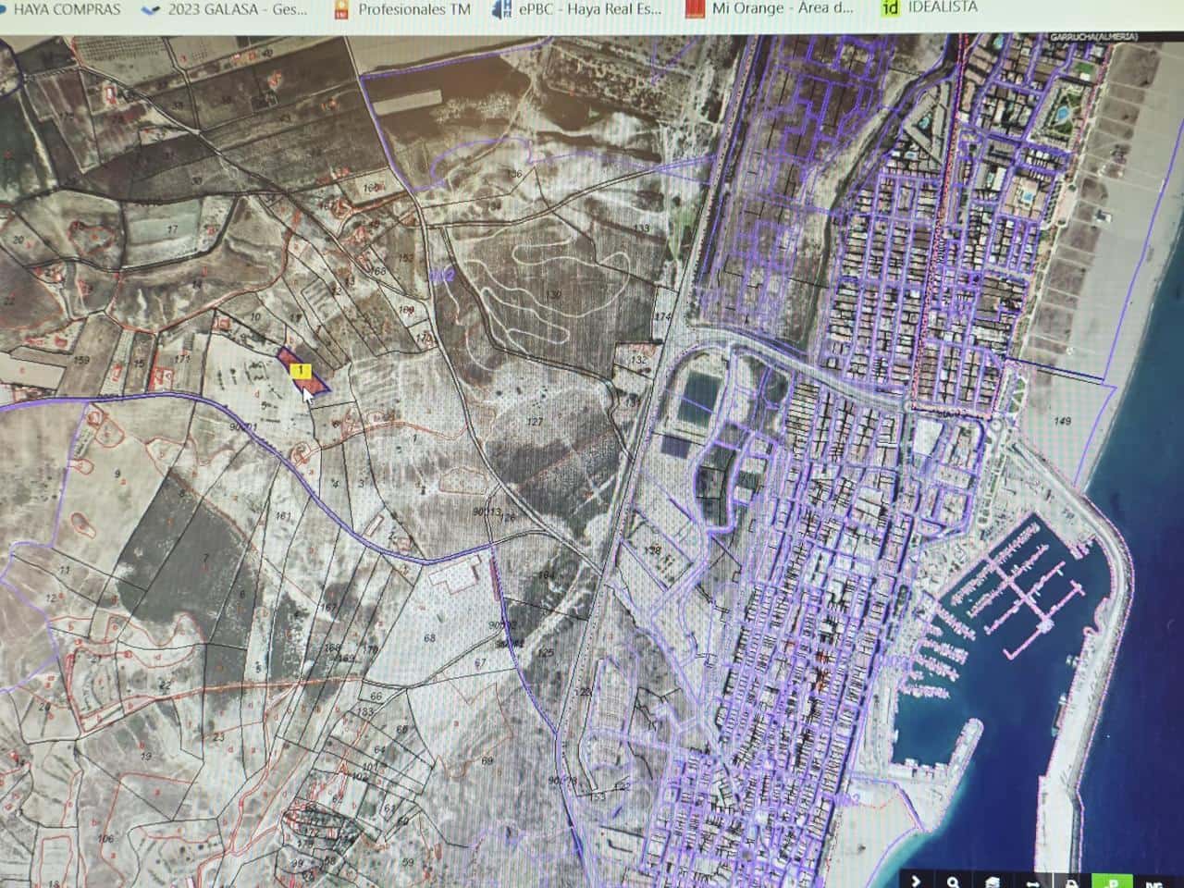Click the Mi Orange red bookmark icon
Viewport: 1184px width, 888px height.
[693, 9]
